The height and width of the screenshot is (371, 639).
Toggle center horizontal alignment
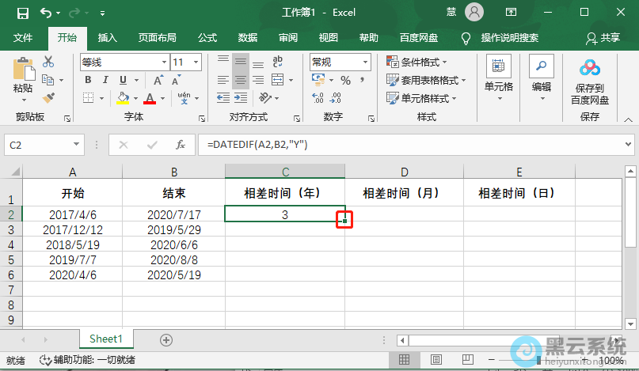(241, 80)
